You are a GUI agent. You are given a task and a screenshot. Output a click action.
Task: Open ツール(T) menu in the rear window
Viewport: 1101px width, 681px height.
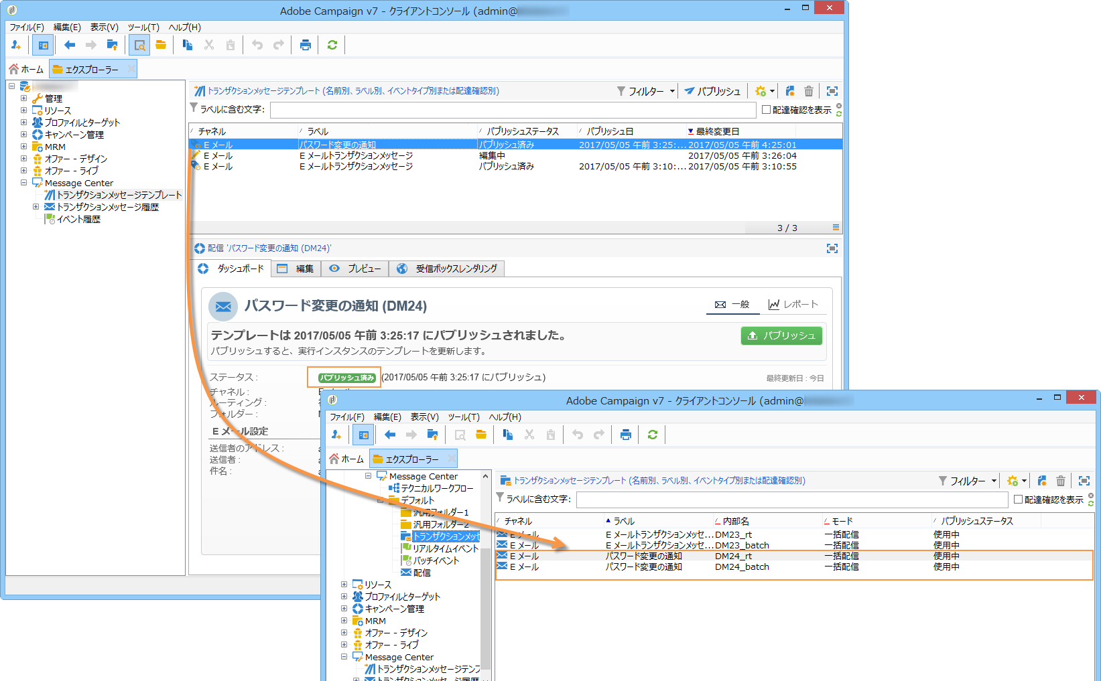(x=143, y=27)
